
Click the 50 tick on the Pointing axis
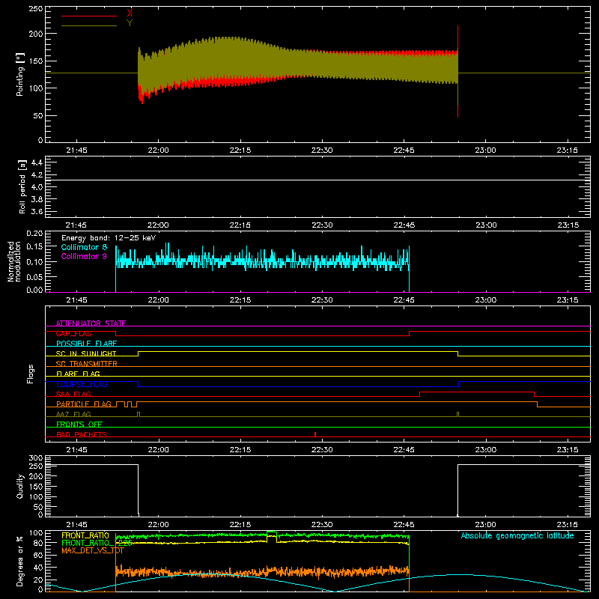click(38, 116)
